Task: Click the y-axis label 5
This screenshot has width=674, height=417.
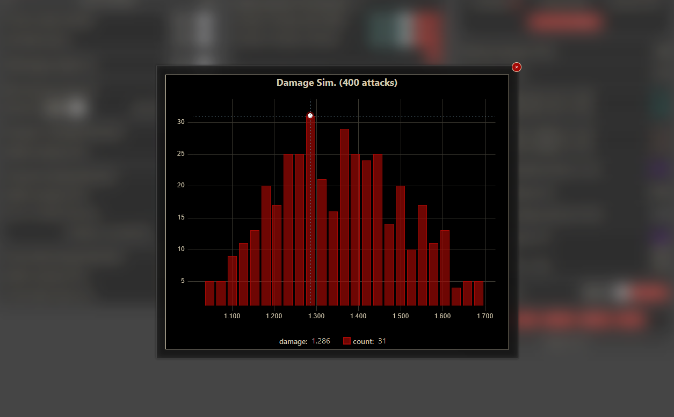Action: click(x=183, y=281)
